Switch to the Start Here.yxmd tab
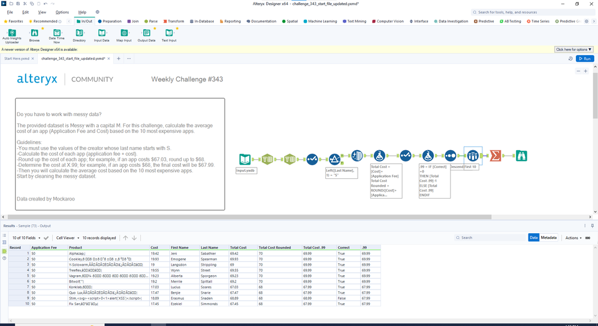The width and height of the screenshot is (598, 326). click(17, 59)
